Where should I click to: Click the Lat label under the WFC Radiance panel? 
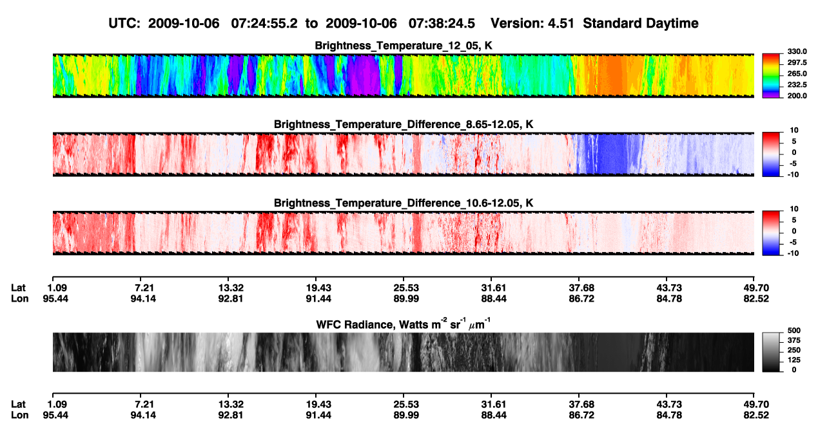18,404
